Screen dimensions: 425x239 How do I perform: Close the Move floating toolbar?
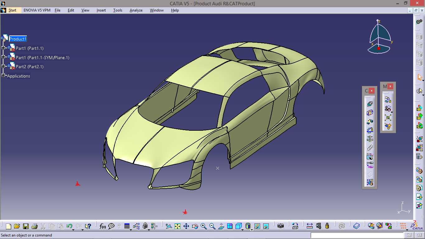tap(390, 87)
